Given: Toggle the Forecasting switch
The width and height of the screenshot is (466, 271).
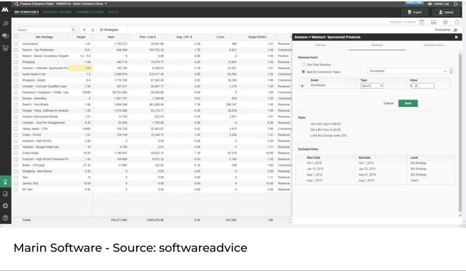Looking at the screenshot, I should (x=455, y=30).
